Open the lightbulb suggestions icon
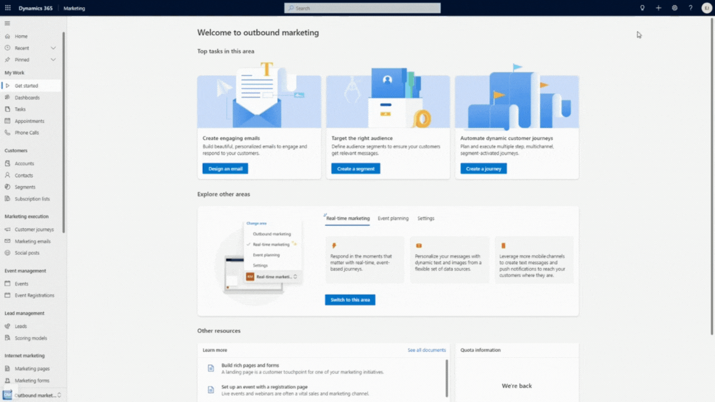This screenshot has width=715, height=402. (x=642, y=8)
